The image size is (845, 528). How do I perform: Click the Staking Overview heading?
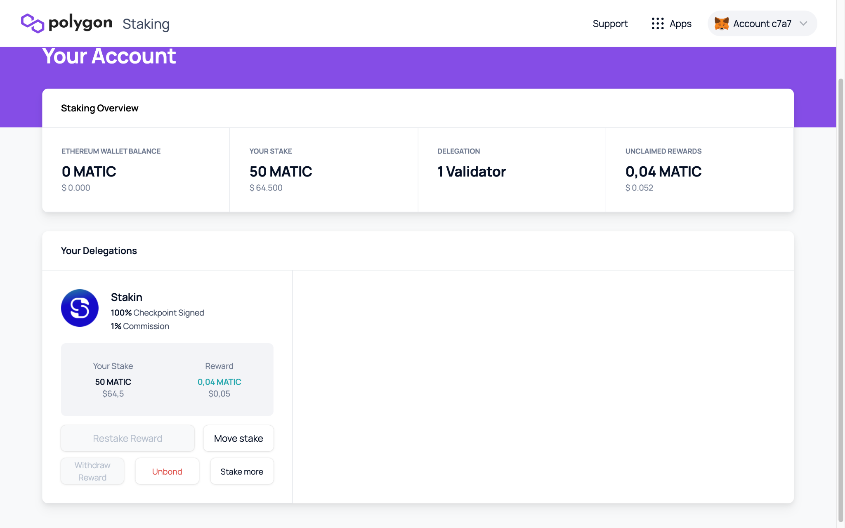click(99, 108)
